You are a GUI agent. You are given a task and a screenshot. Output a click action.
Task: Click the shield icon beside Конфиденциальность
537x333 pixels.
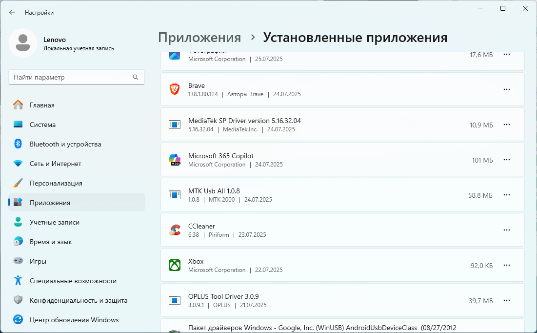click(x=18, y=300)
